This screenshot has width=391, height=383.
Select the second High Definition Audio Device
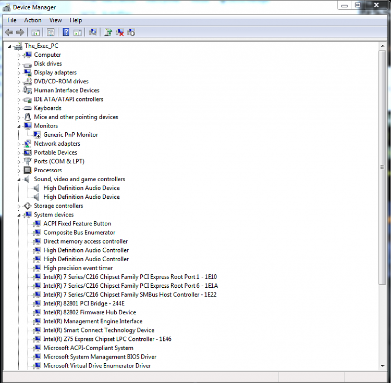[x=81, y=197]
